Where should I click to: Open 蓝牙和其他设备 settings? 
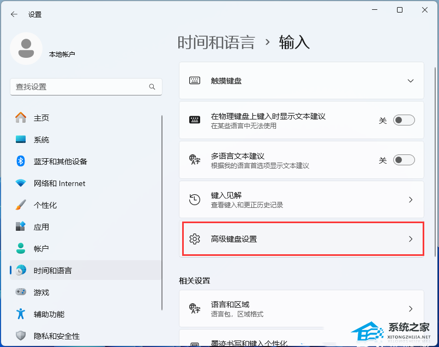86,161
